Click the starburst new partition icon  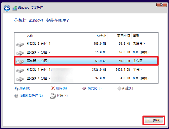coord(119,89)
